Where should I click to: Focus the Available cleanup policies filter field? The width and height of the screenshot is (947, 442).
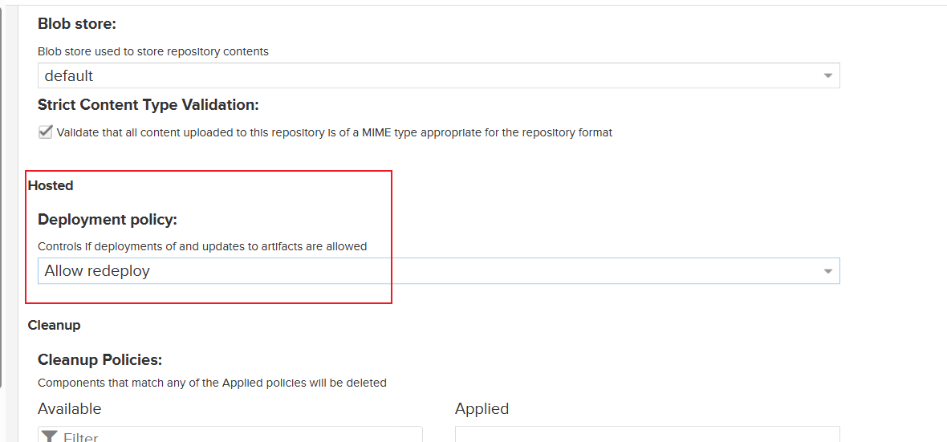(241, 436)
